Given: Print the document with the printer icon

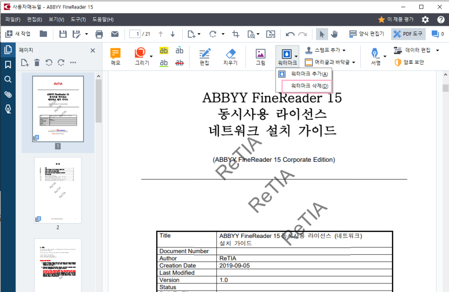Looking at the screenshot, I should [99, 34].
